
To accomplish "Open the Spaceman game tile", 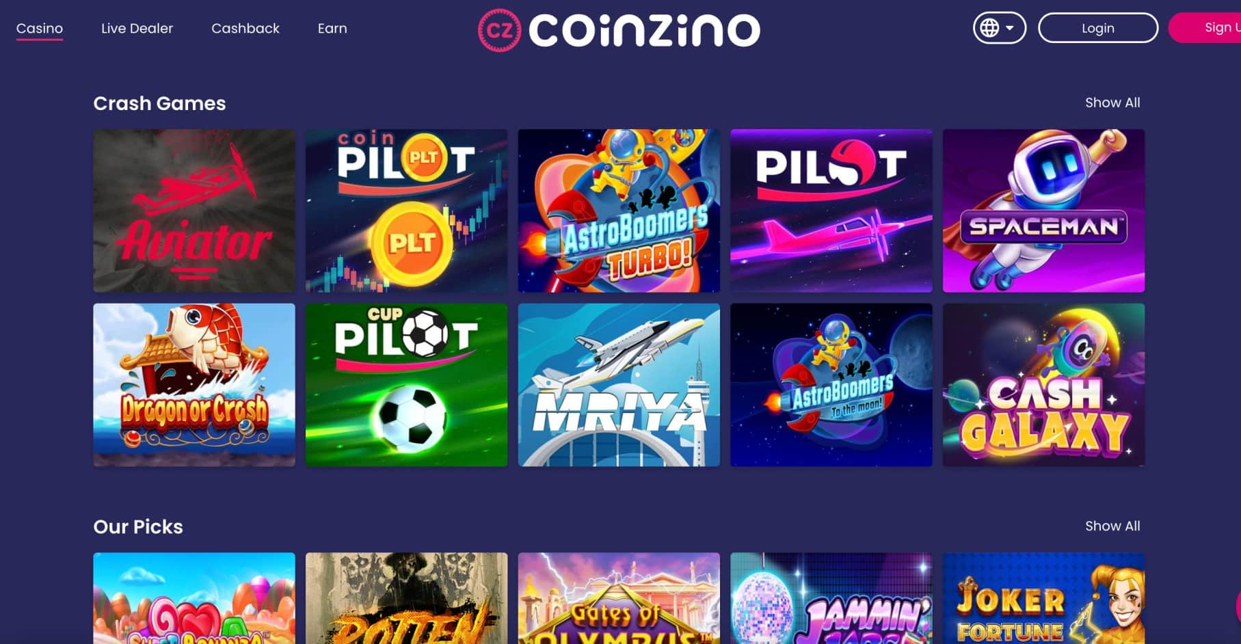I will click(1043, 211).
